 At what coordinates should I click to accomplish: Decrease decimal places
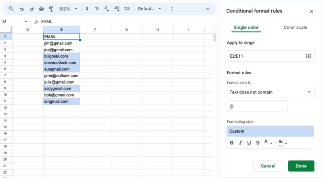(x=107, y=8)
